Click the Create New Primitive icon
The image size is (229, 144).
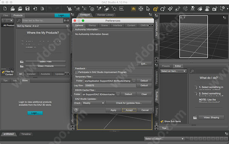[107, 9]
